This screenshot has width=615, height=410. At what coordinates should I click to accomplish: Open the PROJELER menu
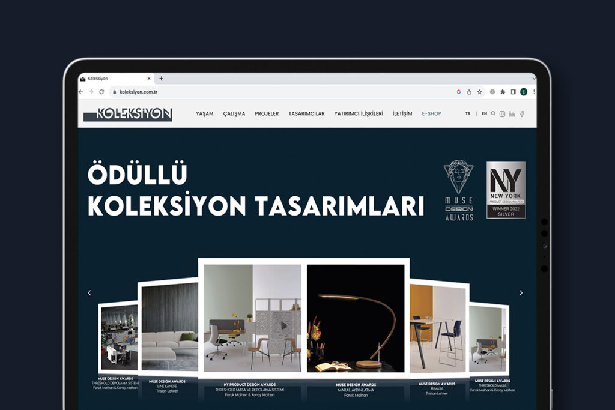[x=267, y=113]
